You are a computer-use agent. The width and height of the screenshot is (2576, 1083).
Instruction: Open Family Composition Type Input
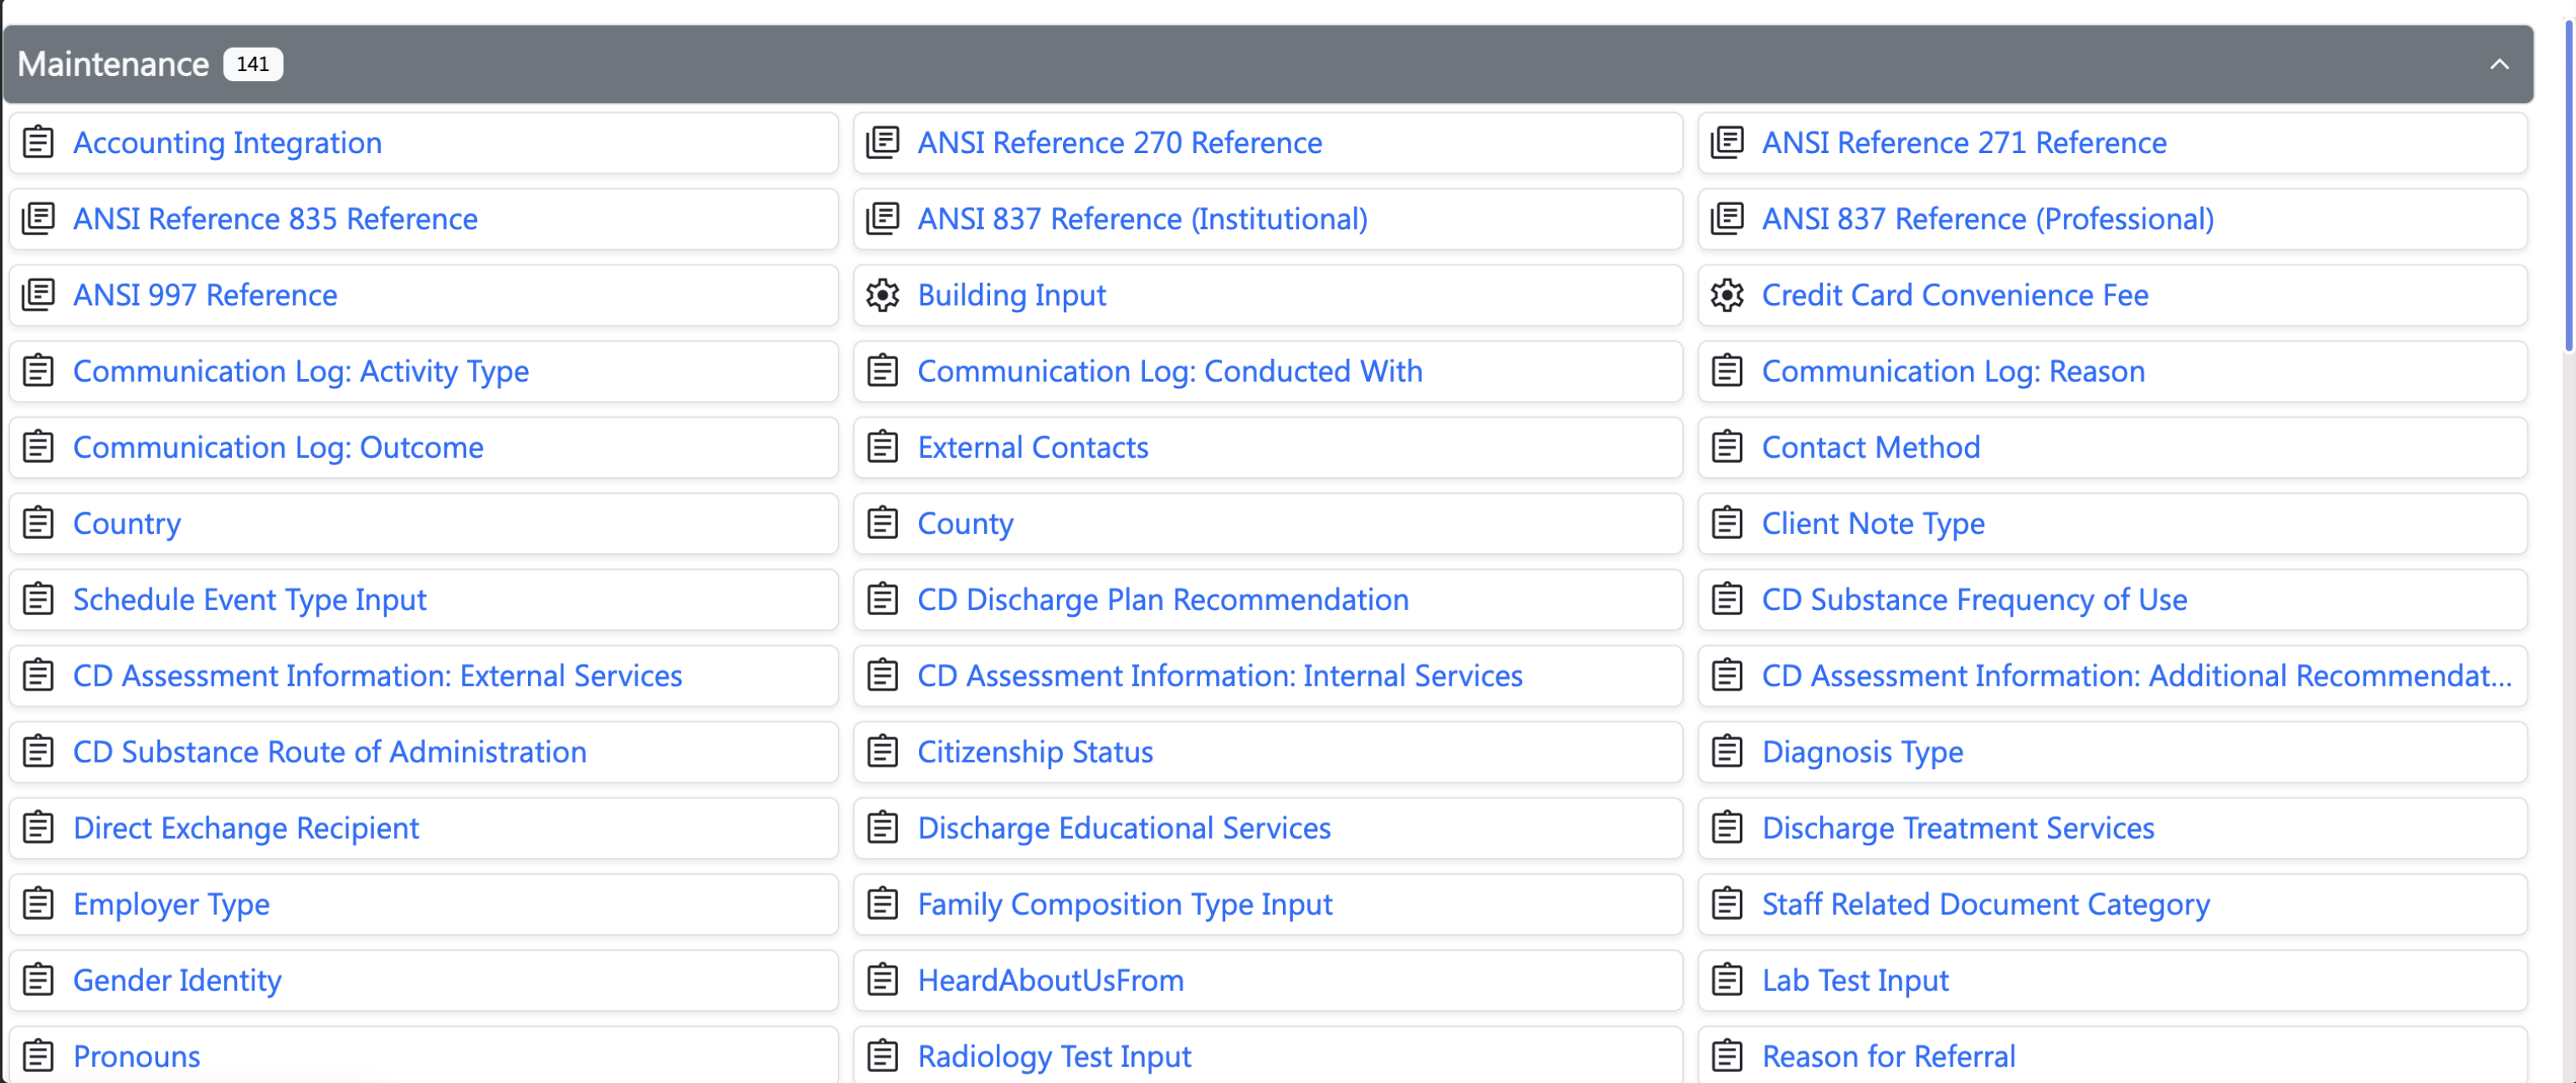point(1125,904)
